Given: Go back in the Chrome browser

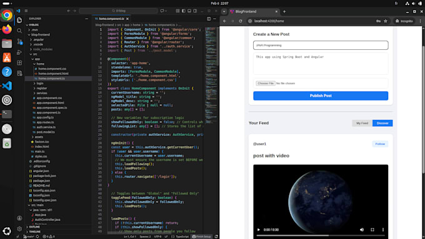Looking at the screenshot, I should tap(225, 21).
